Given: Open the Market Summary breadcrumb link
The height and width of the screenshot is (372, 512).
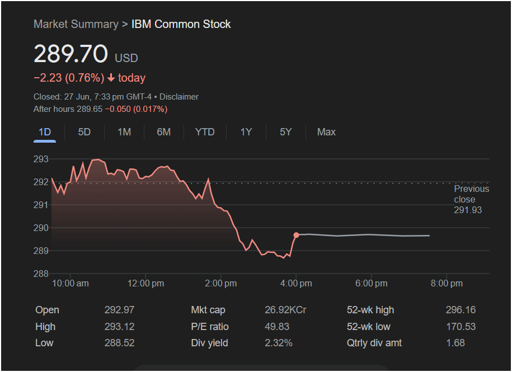Looking at the screenshot, I should pyautogui.click(x=76, y=24).
